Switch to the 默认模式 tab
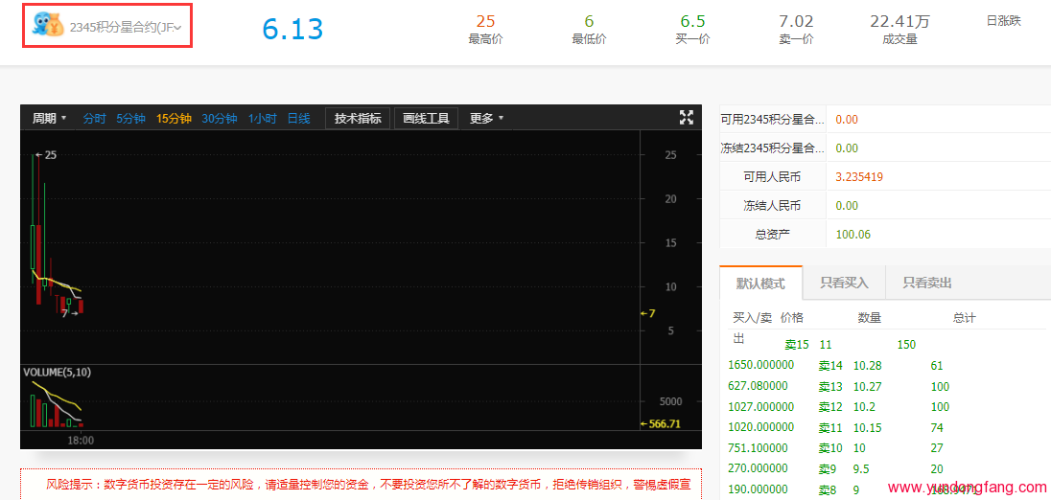Viewport: 1051px width, 500px height. coord(760,284)
